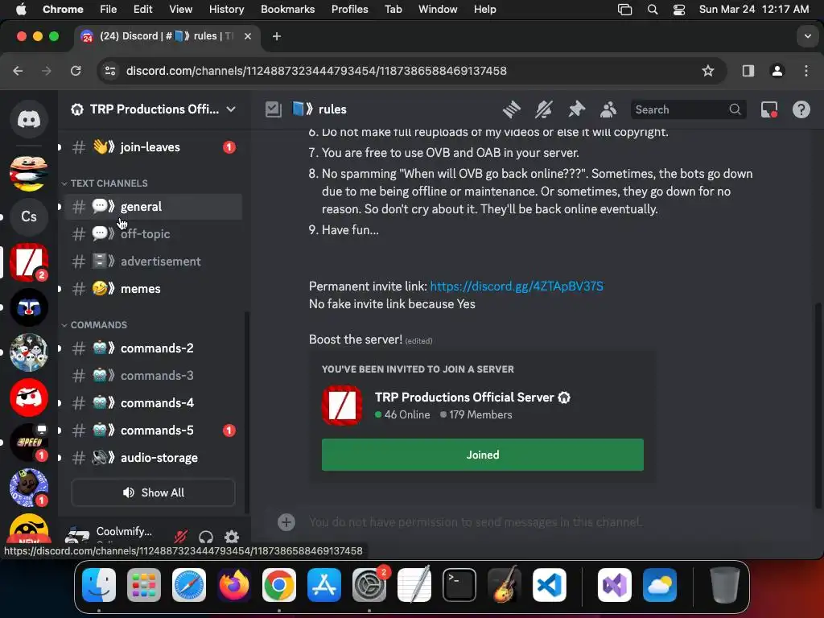Click the channel guide checklist icon beside rules

pyautogui.click(x=274, y=109)
